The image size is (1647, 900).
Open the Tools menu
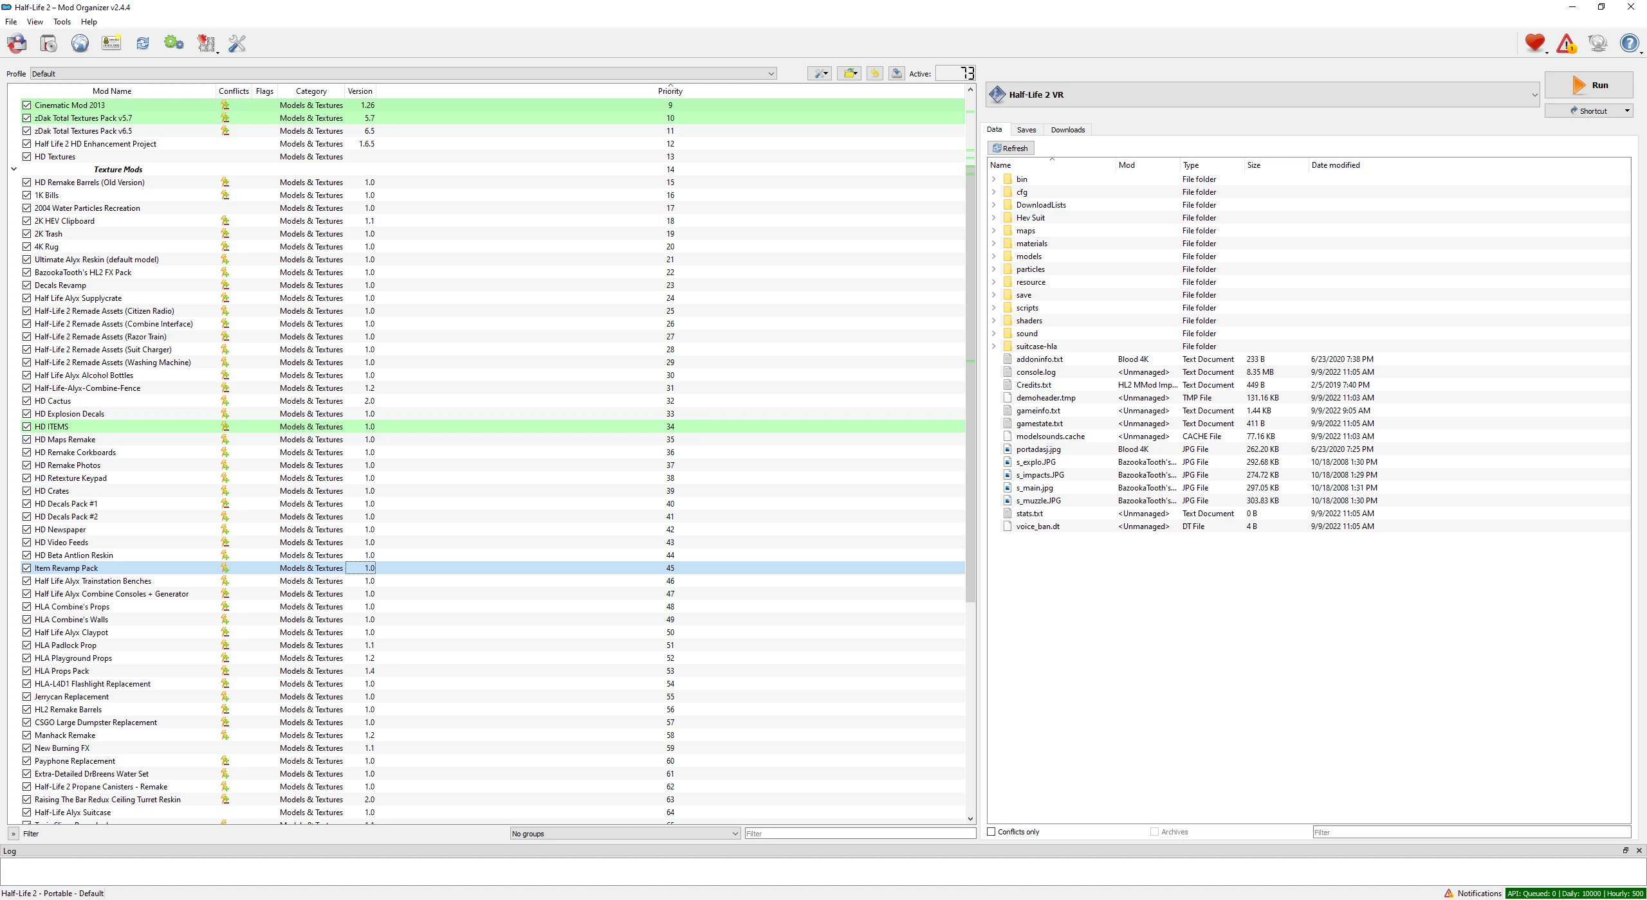(x=62, y=22)
